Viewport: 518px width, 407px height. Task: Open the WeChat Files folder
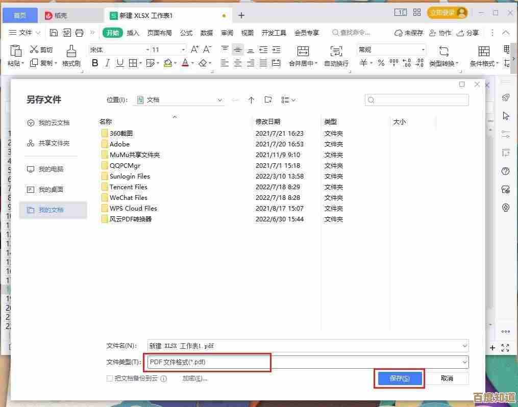[128, 198]
